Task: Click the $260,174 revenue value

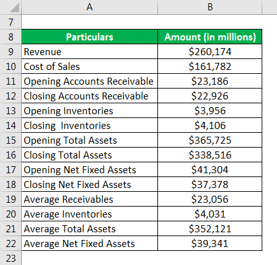Action: point(210,51)
